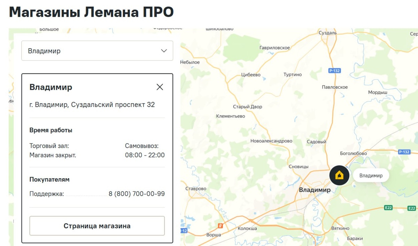The height and width of the screenshot is (246, 418).
Task: Open the Страница магазина button
Action: point(97,226)
